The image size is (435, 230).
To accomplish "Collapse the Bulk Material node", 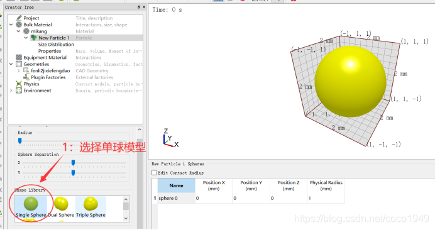I will (x=11, y=25).
